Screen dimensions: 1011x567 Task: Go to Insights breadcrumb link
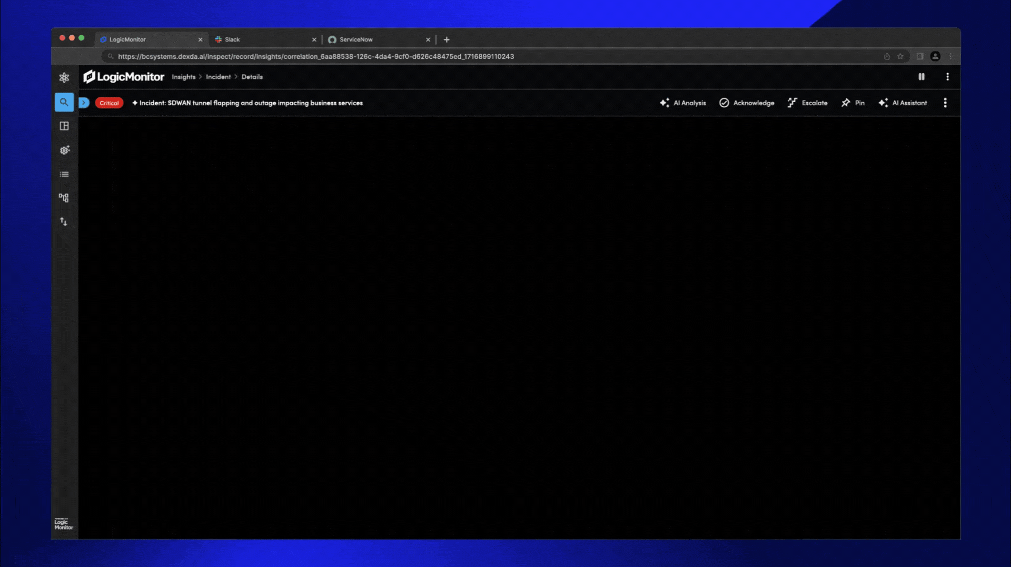point(183,77)
